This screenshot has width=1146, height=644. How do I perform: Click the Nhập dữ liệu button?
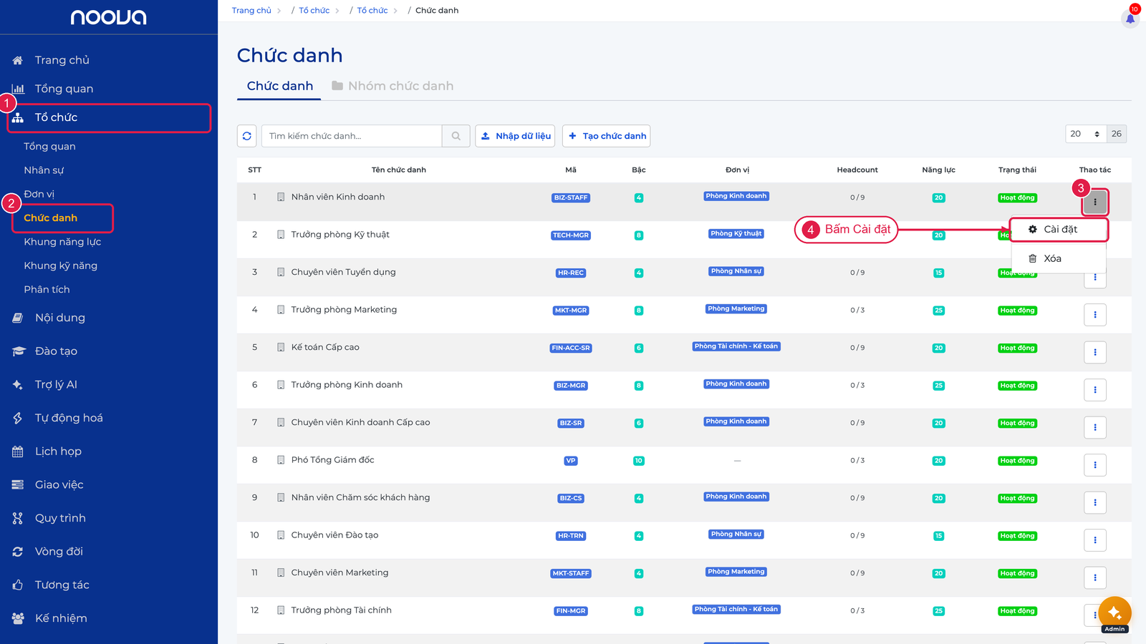point(516,136)
